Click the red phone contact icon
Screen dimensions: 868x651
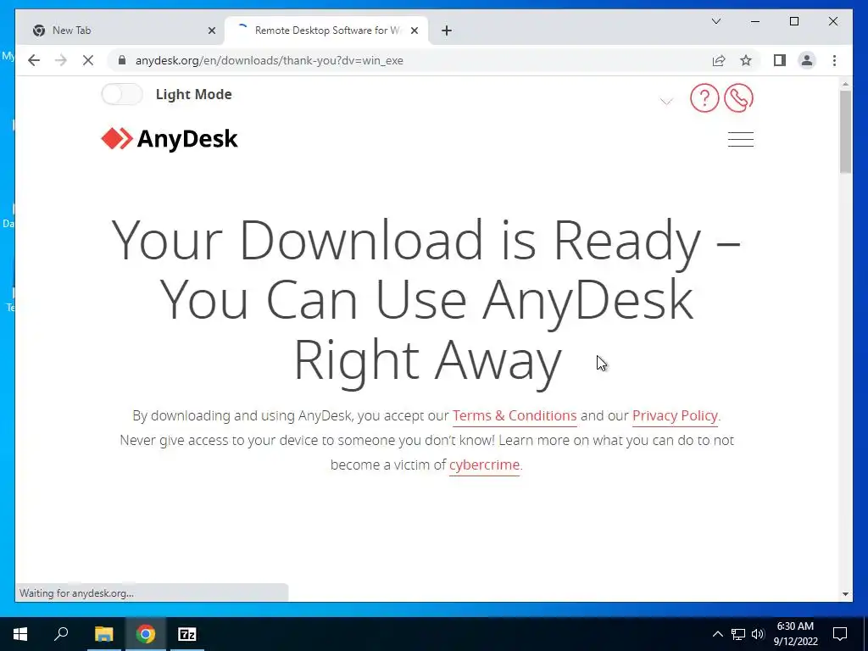(x=738, y=98)
